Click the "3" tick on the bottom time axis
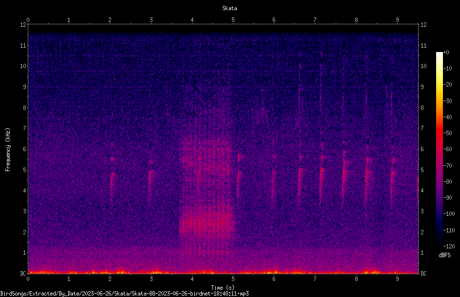This screenshot has height=297, width=460. pyautogui.click(x=151, y=279)
